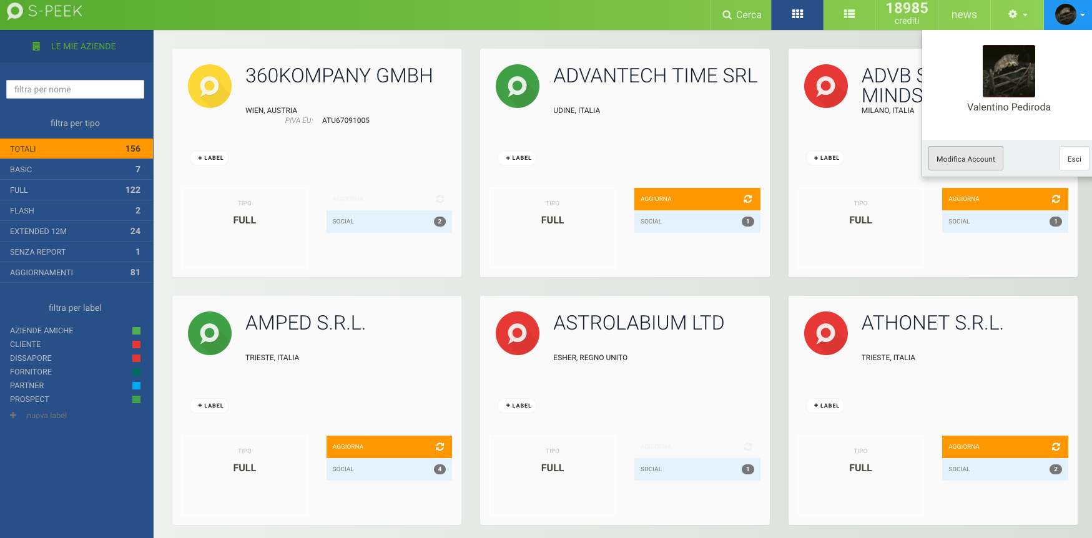This screenshot has width=1092, height=538.
Task: Open 360KOMPANY GMBH company title
Action: tap(339, 76)
